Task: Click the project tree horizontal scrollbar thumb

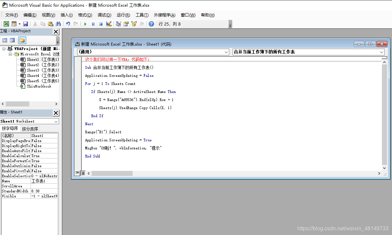Action: coord(17,104)
